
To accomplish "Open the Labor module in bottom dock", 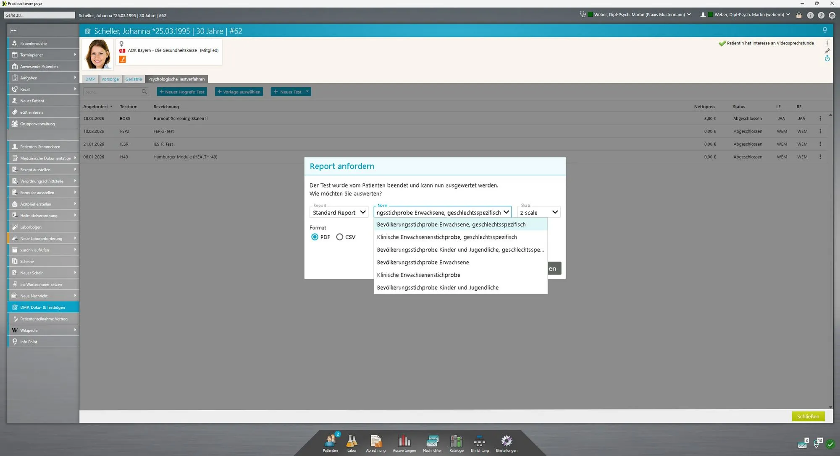I will point(352,443).
